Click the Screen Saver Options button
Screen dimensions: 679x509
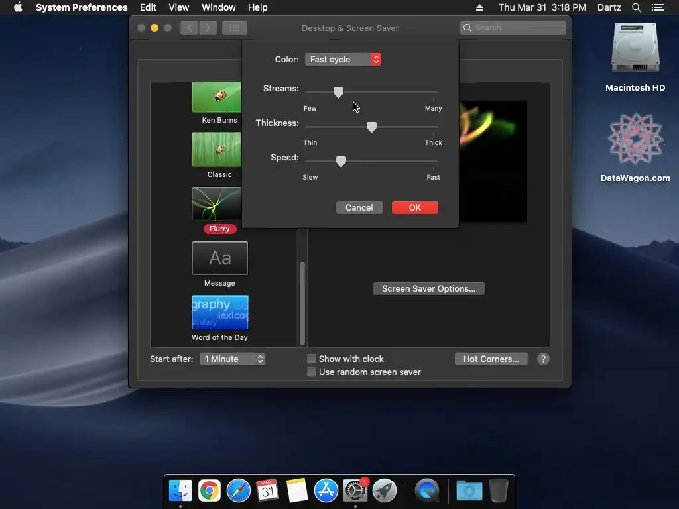[x=429, y=289]
